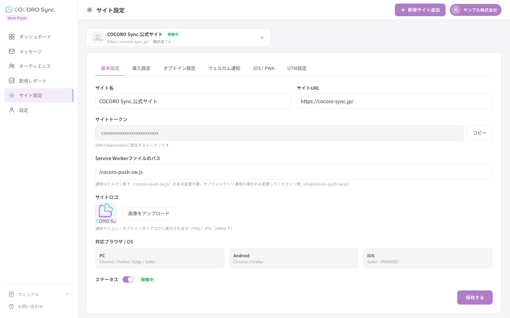This screenshot has height=318, width=510.
Task: Expand the site selector chevron
Action: [x=262, y=37]
